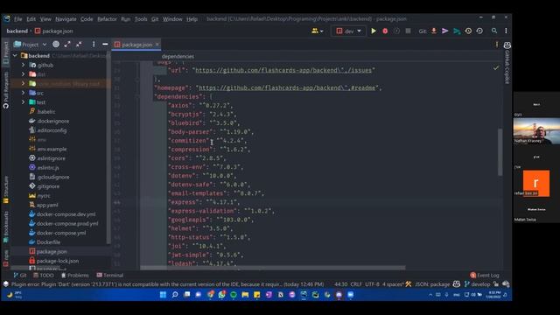Click Select Opened File target icon
This screenshot has width=560, height=315.
tap(56, 45)
